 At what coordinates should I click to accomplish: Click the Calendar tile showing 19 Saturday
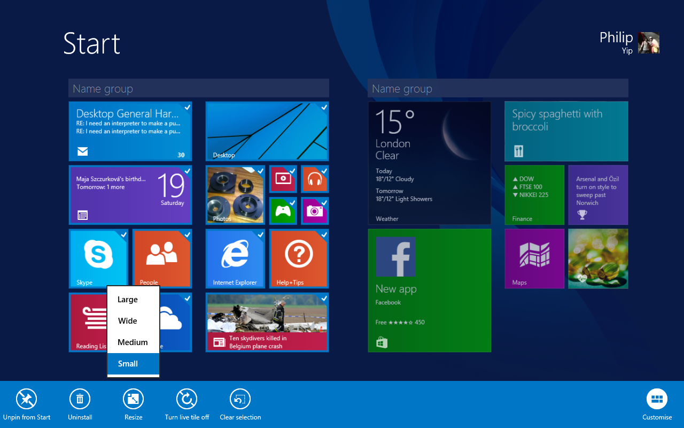point(130,195)
